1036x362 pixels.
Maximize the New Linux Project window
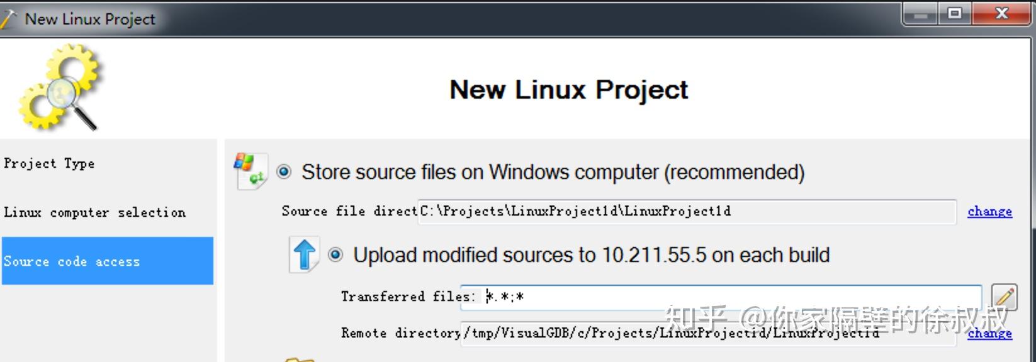tap(955, 14)
